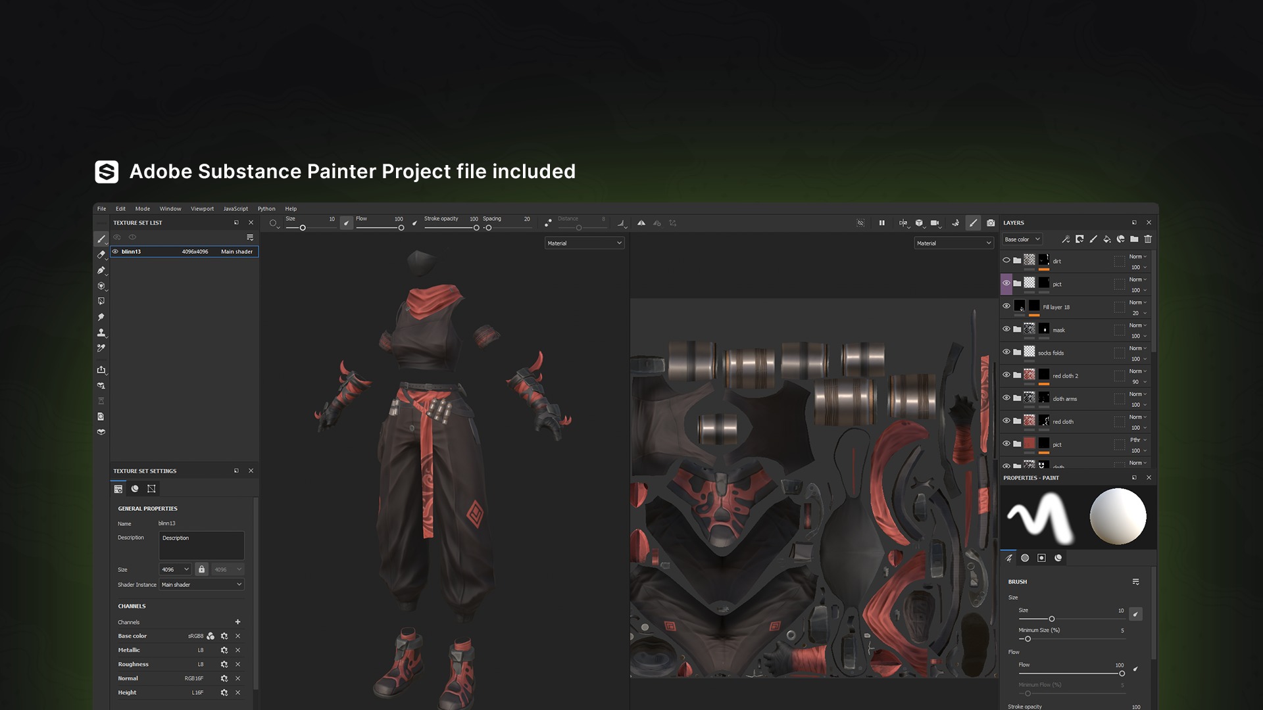Image resolution: width=1263 pixels, height=710 pixels.
Task: Click the 3D cube display mode icon
Action: click(919, 223)
